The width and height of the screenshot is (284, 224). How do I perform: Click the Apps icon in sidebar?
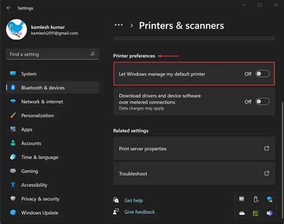pos(13,129)
